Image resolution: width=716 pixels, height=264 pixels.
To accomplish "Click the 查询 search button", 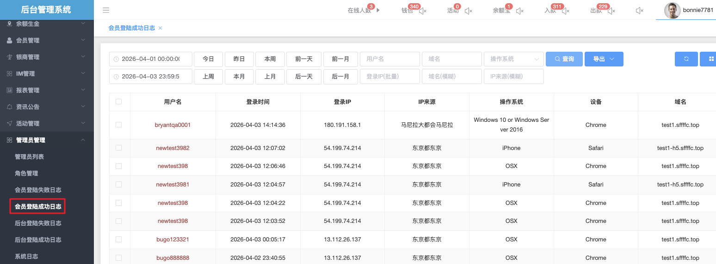I will [x=564, y=59].
